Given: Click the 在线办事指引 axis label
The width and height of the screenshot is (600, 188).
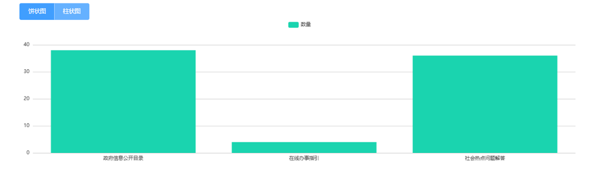Looking at the screenshot, I should coord(304,159).
